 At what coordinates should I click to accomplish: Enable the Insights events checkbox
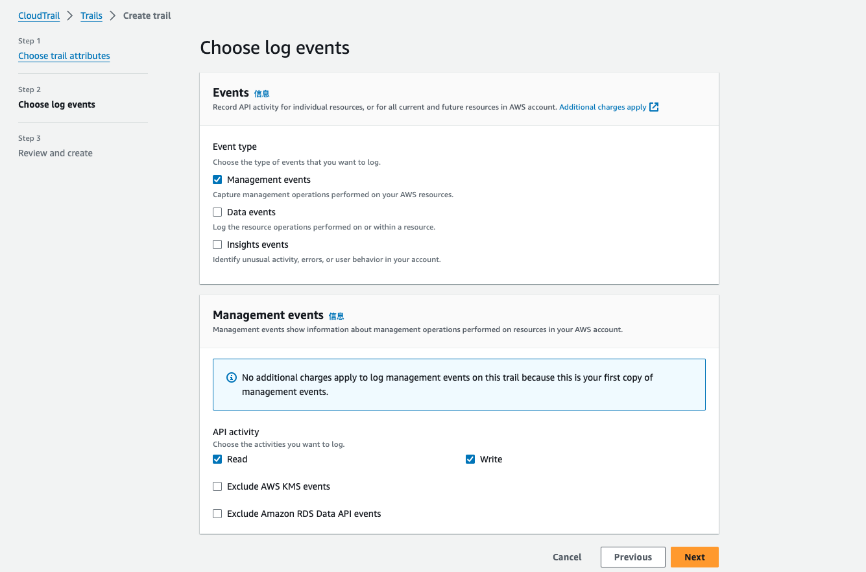click(x=217, y=244)
